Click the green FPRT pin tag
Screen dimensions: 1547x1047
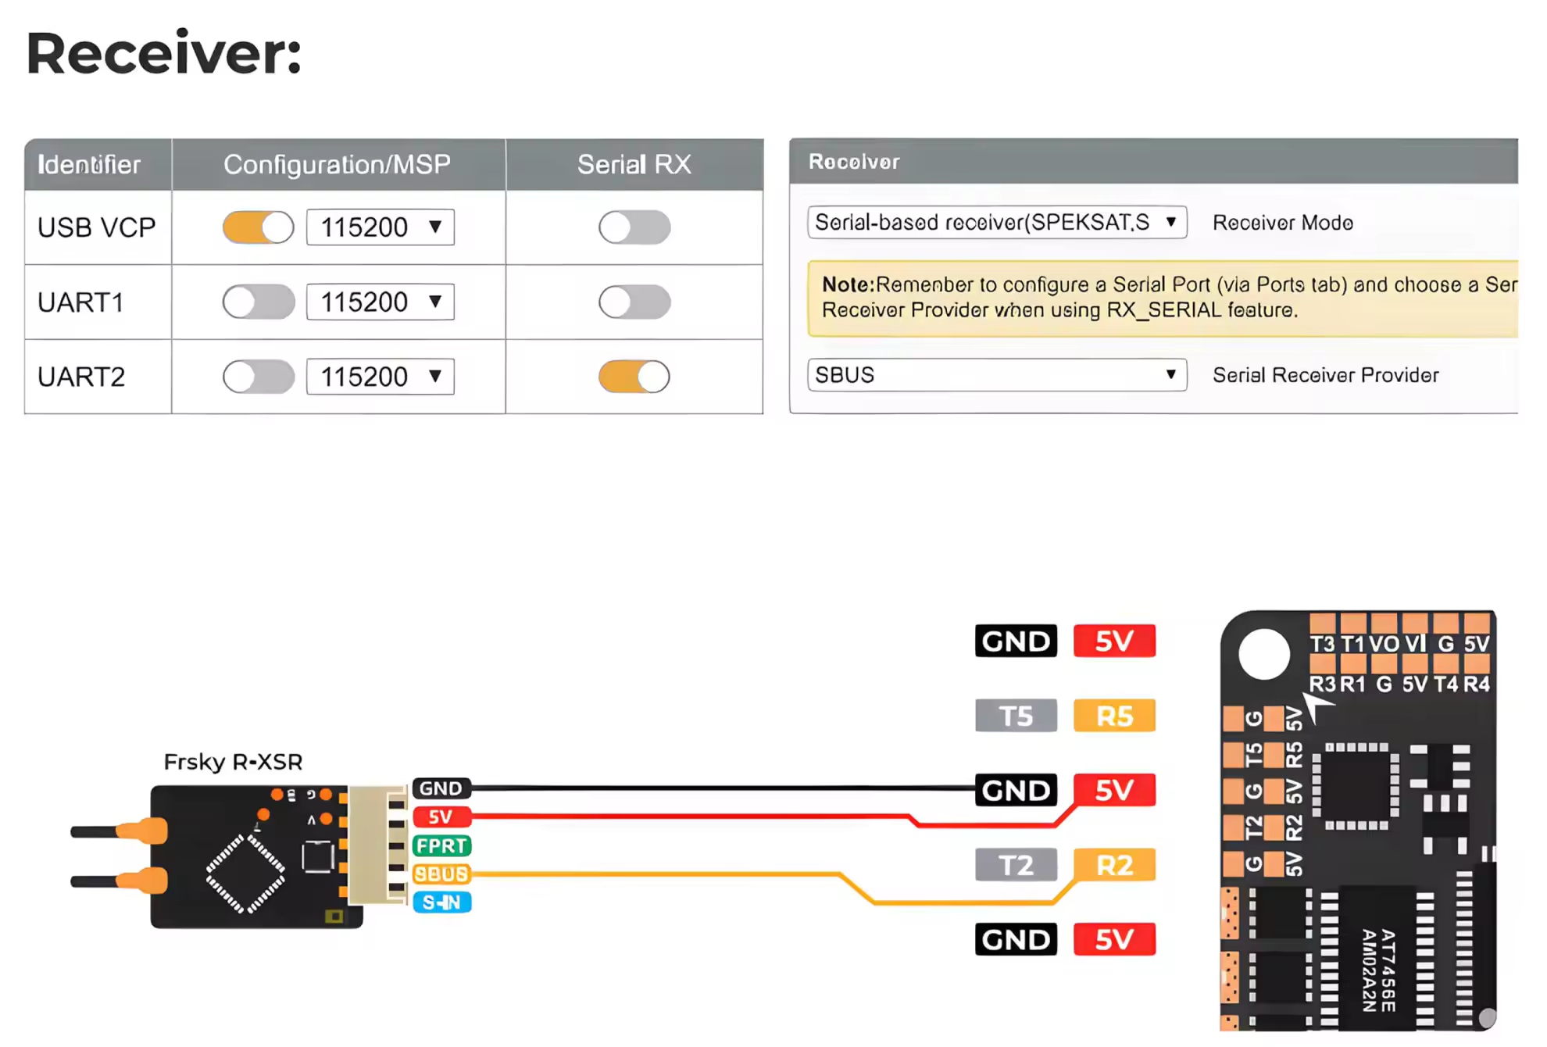[441, 845]
